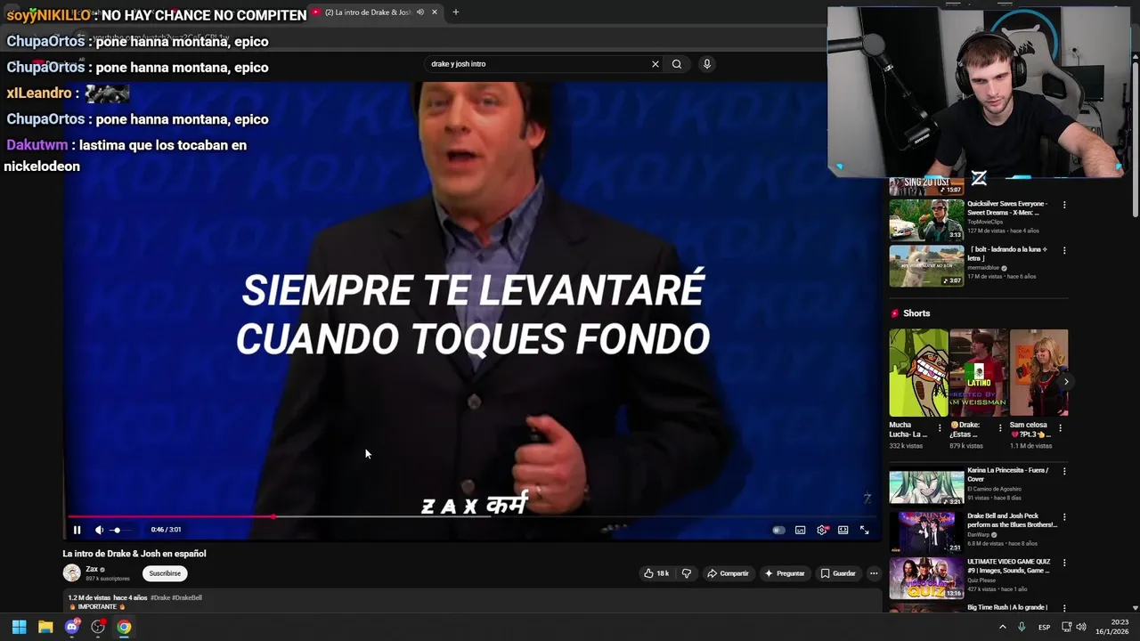Open File Explorer from the taskbar
The height and width of the screenshot is (641, 1140).
[x=45, y=627]
